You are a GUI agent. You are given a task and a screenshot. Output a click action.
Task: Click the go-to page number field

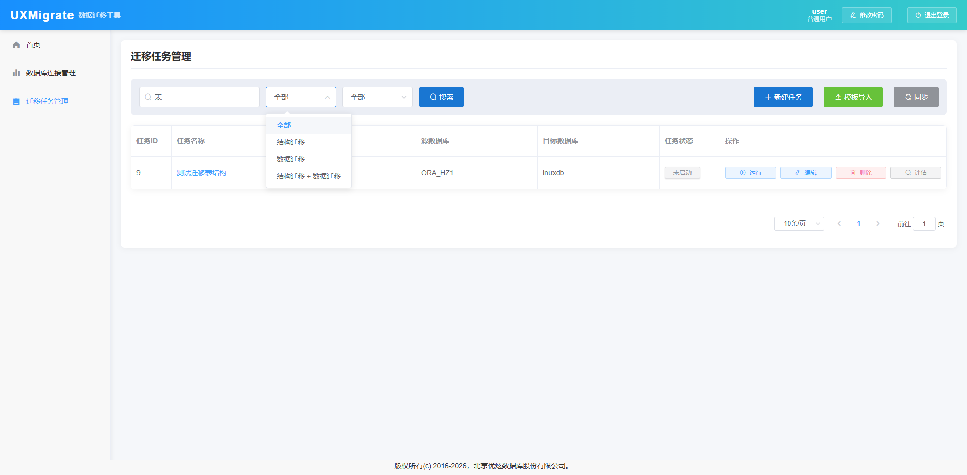(x=924, y=224)
